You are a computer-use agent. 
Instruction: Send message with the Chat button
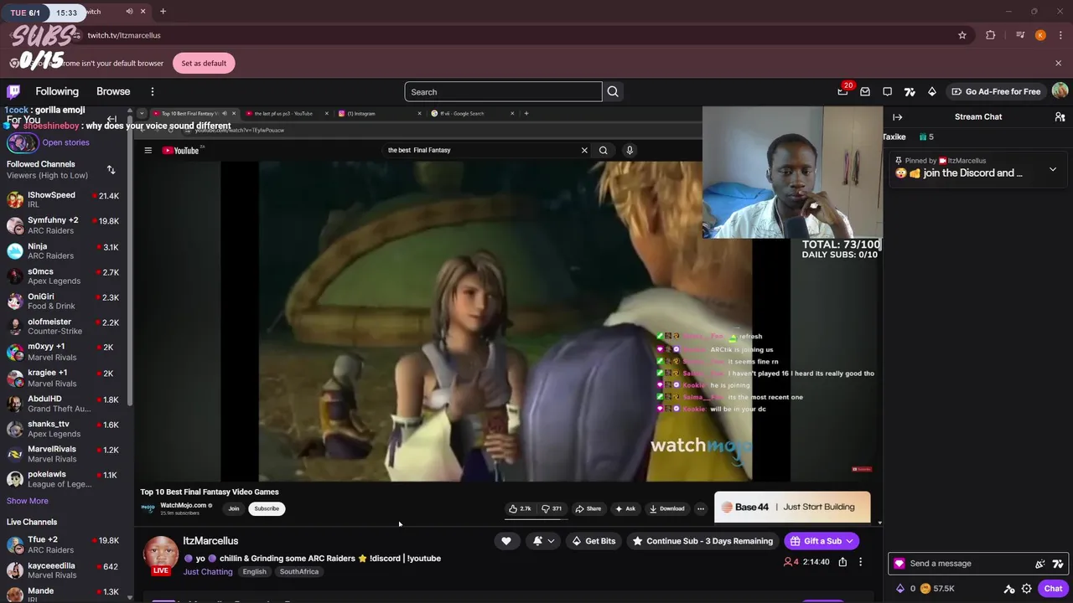tap(1053, 589)
